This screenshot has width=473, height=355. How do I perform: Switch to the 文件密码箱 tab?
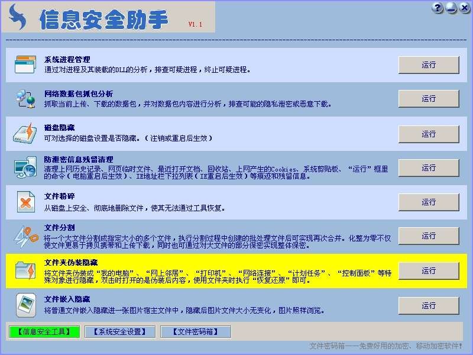pyautogui.click(x=195, y=332)
